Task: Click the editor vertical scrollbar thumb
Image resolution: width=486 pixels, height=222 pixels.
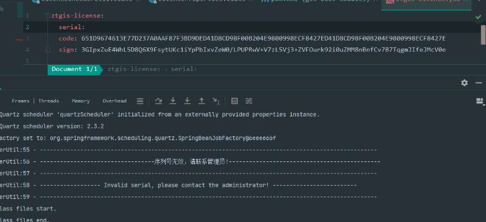Action: tap(483, 35)
